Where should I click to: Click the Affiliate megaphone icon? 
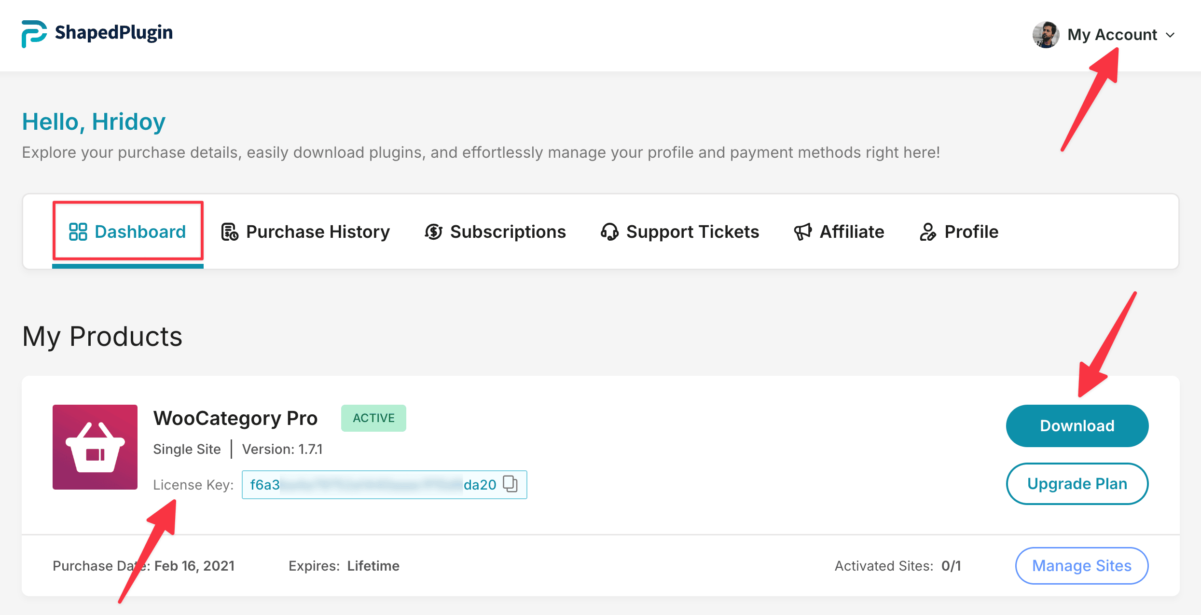[803, 232]
